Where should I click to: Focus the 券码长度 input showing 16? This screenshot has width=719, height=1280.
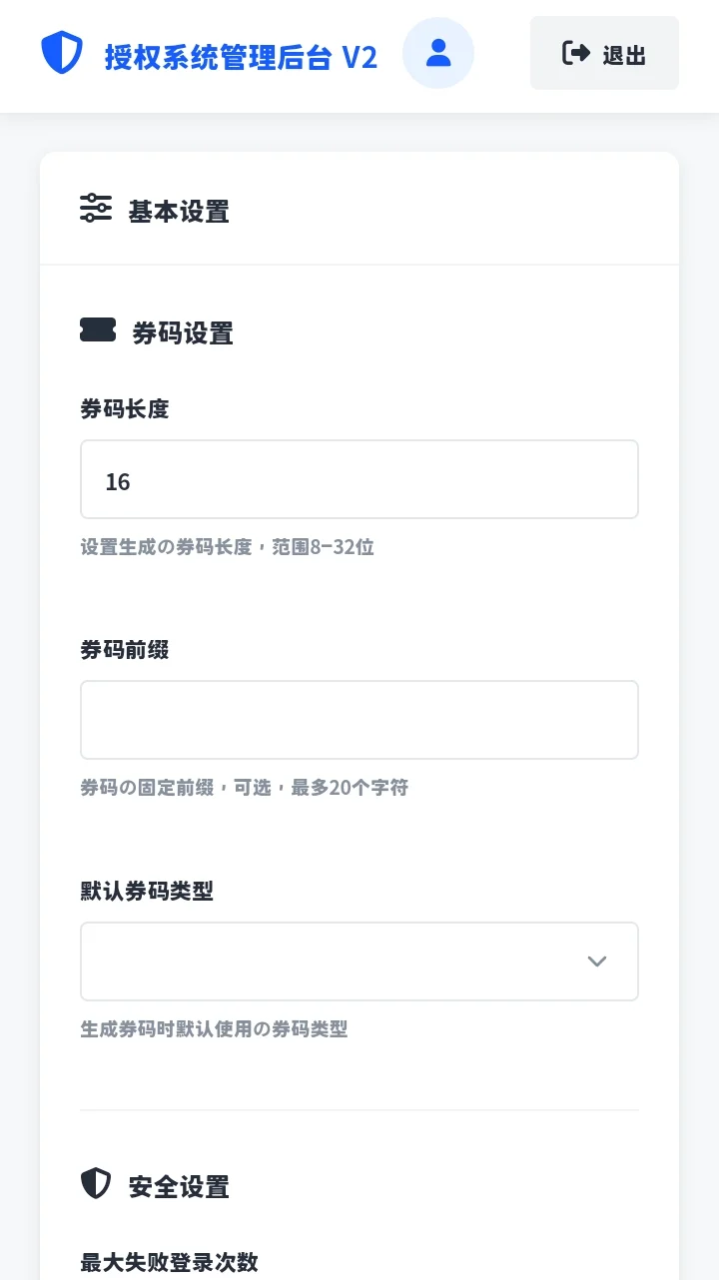pos(359,479)
